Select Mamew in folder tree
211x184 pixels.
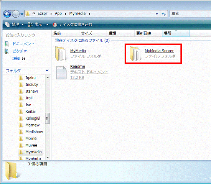(33, 125)
